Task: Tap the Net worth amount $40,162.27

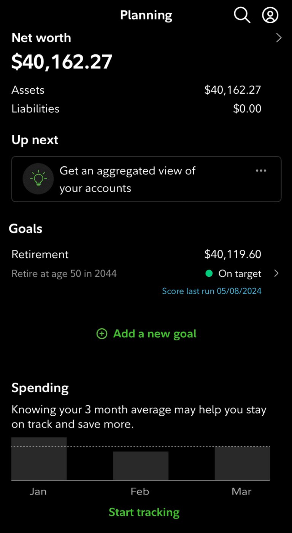Action: pos(62,62)
